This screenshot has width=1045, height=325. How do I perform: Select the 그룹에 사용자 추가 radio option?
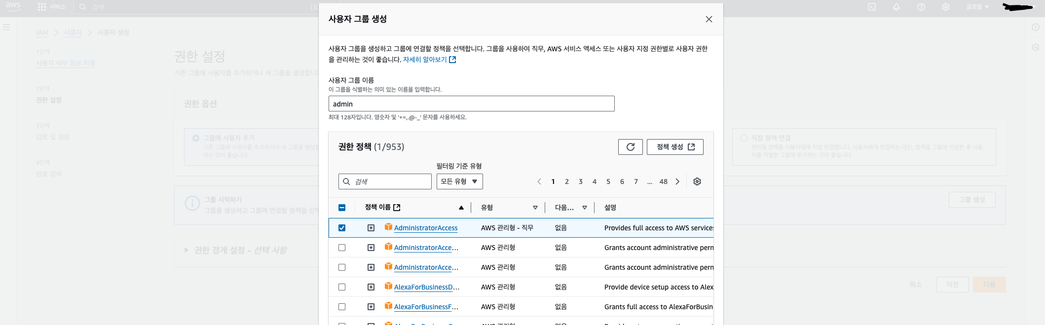(196, 138)
